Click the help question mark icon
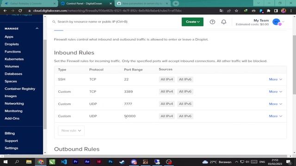The image size is (296, 166). tap(212, 22)
